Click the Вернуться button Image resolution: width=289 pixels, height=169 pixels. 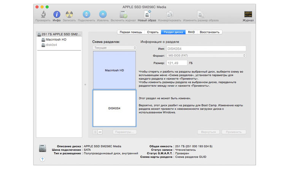coord(208,132)
